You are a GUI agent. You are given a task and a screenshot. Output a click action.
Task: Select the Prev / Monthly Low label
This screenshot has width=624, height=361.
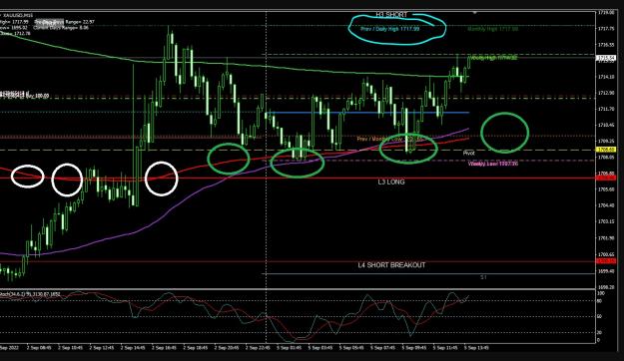(x=388, y=139)
